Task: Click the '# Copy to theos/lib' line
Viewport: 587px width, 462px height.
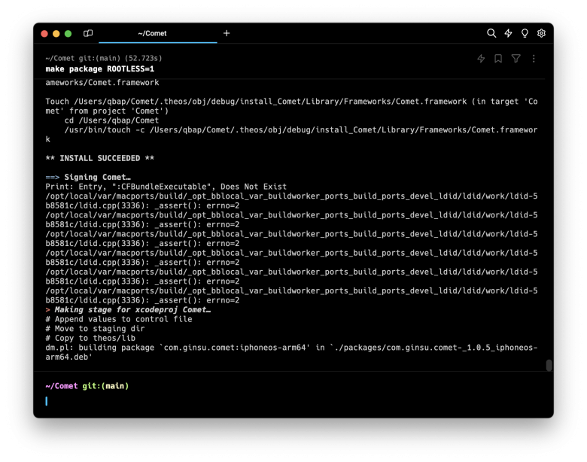Action: 90,338
